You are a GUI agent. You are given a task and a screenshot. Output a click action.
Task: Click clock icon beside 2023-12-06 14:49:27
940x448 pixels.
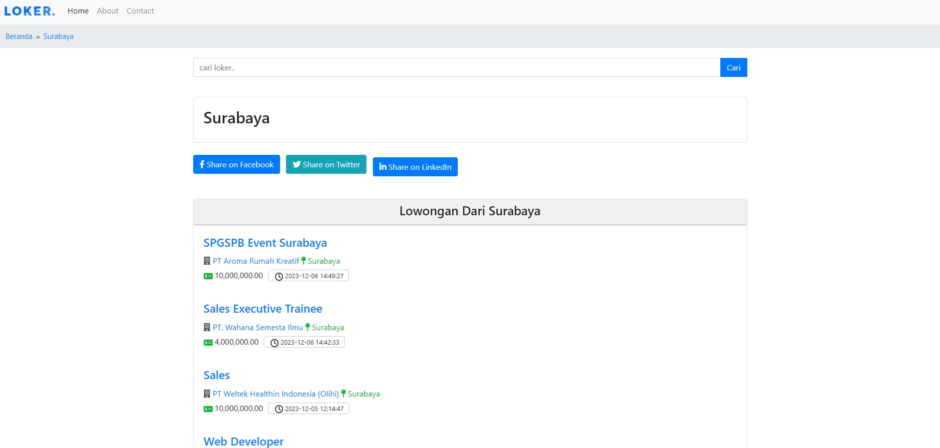point(279,276)
